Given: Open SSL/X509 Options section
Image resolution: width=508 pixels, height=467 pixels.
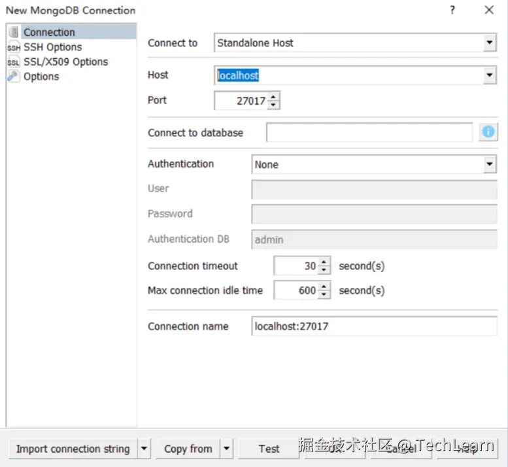Looking at the screenshot, I should [66, 61].
